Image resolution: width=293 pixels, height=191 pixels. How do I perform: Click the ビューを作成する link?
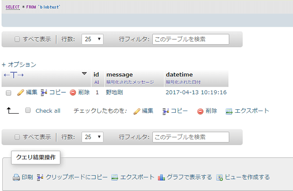coord(247,177)
